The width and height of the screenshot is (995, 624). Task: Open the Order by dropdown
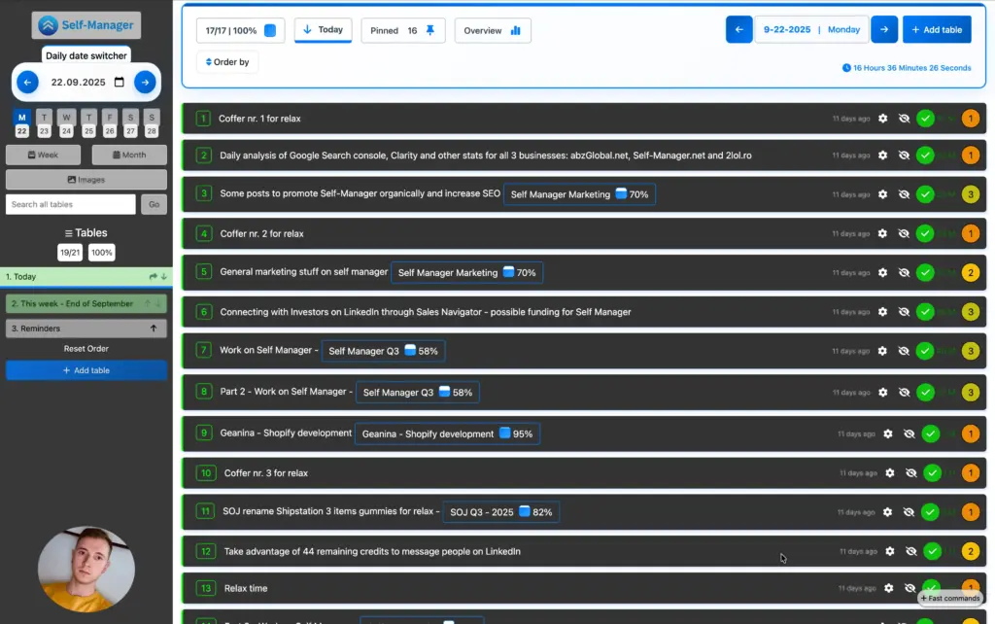[x=226, y=61]
